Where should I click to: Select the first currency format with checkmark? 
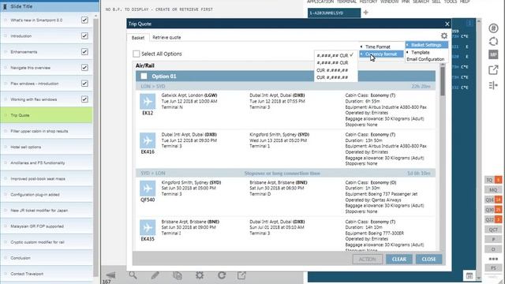click(x=335, y=55)
